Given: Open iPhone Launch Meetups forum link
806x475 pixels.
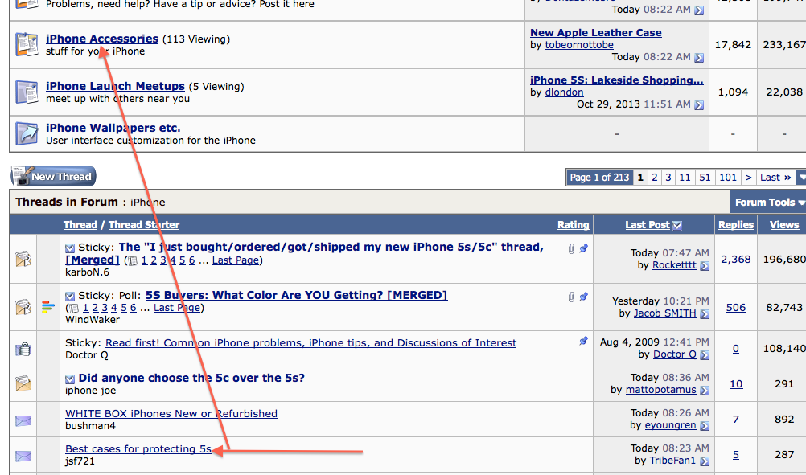Looking at the screenshot, I should coord(115,86).
